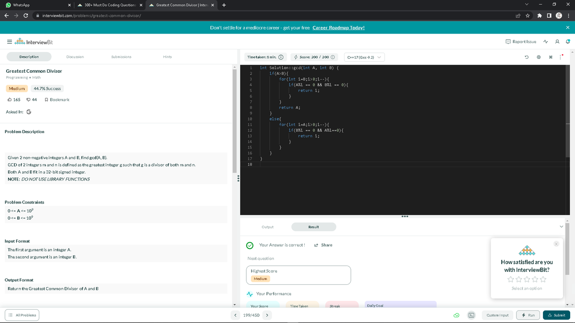
Task: Rate InterviewBit with the first star
Action: click(x=511, y=279)
